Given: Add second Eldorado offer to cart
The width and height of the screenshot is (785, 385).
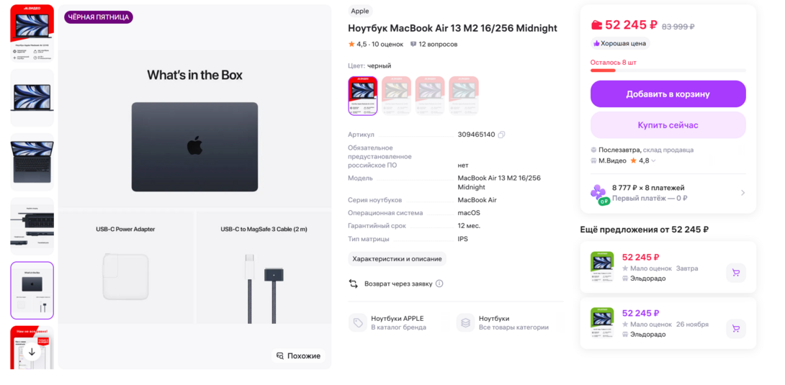Looking at the screenshot, I should pos(735,329).
